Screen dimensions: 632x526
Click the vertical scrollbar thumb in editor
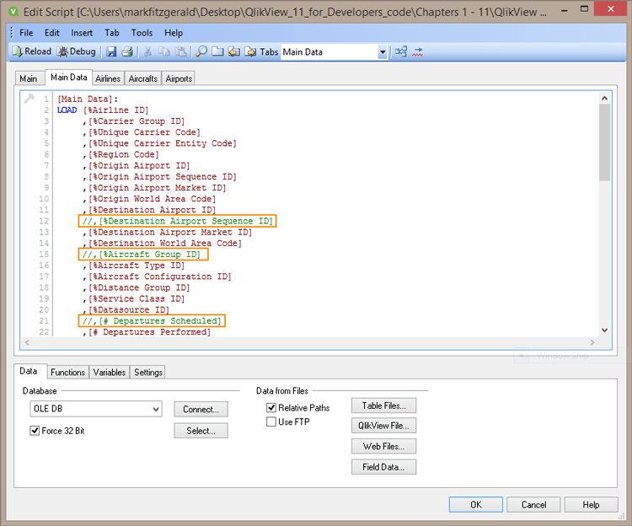click(604, 142)
